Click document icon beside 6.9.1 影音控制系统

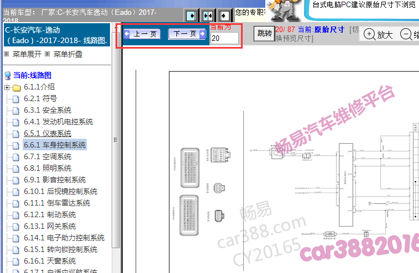click(16, 180)
